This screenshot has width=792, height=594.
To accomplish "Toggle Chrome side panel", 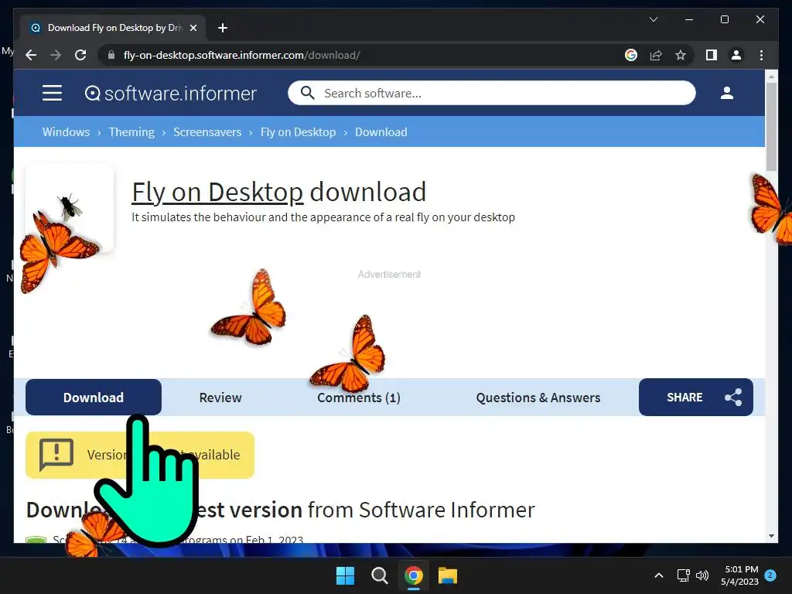I will (x=712, y=55).
